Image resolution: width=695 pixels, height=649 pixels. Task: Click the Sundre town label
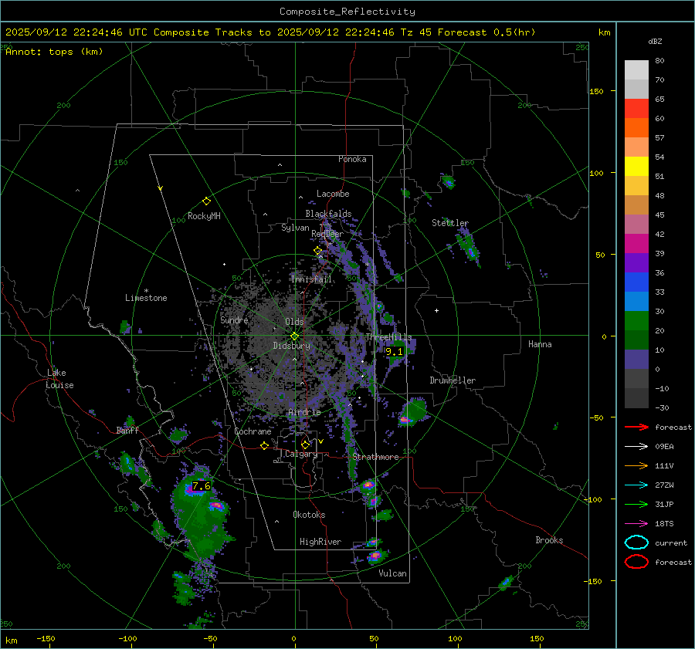(234, 320)
